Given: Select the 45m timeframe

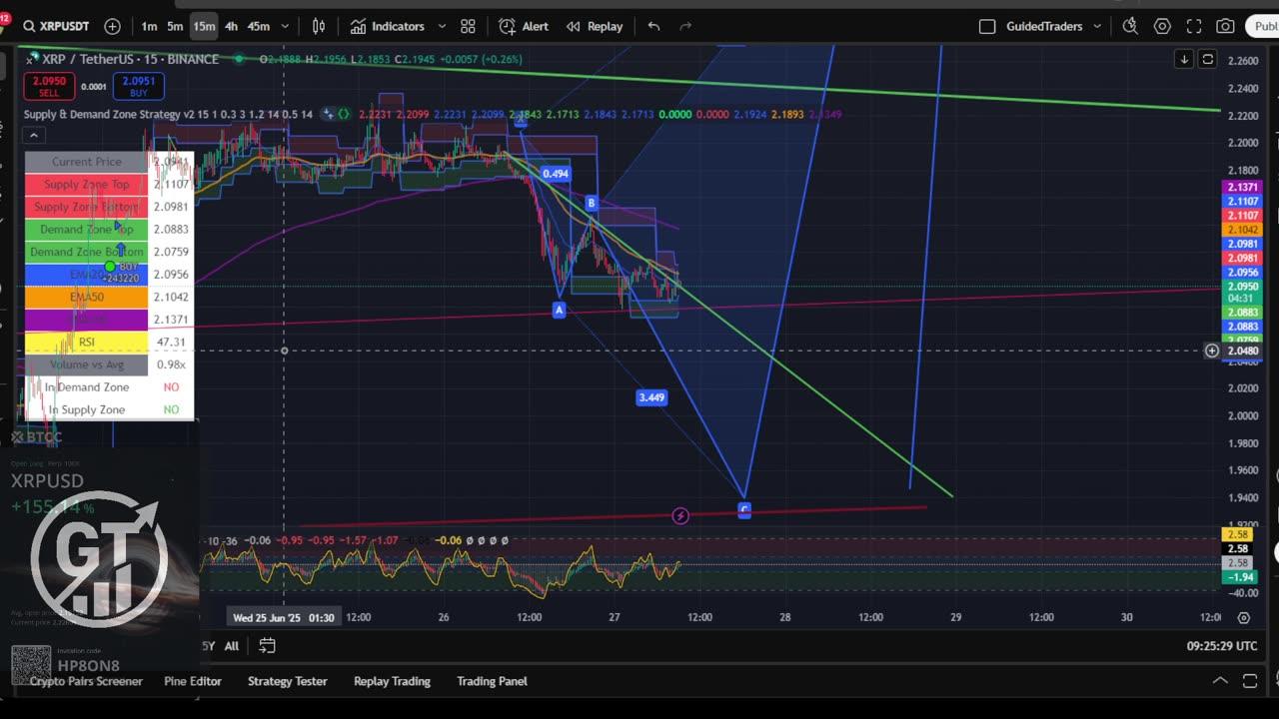Looking at the screenshot, I should (258, 26).
